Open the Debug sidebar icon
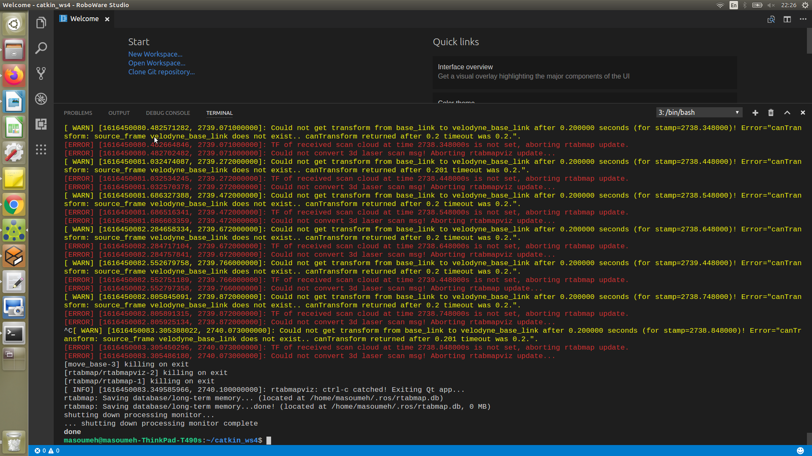The width and height of the screenshot is (812, 456). click(41, 99)
